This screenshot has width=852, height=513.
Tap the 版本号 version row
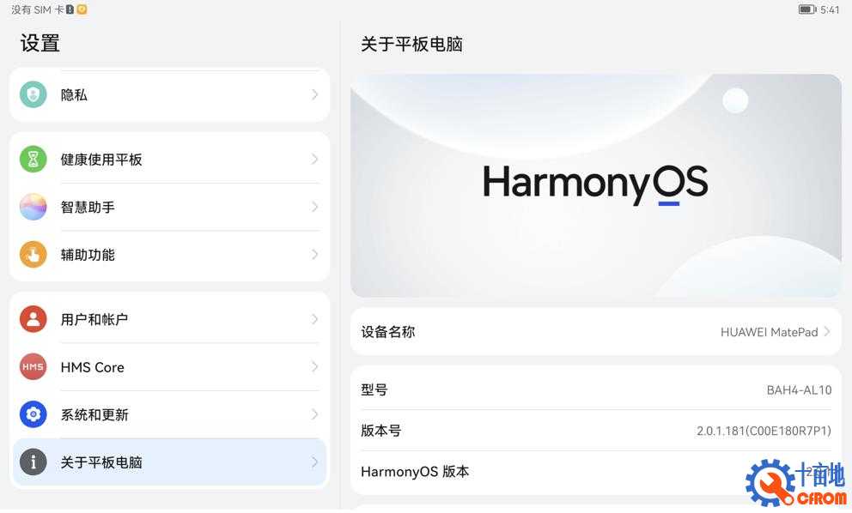[596, 432]
